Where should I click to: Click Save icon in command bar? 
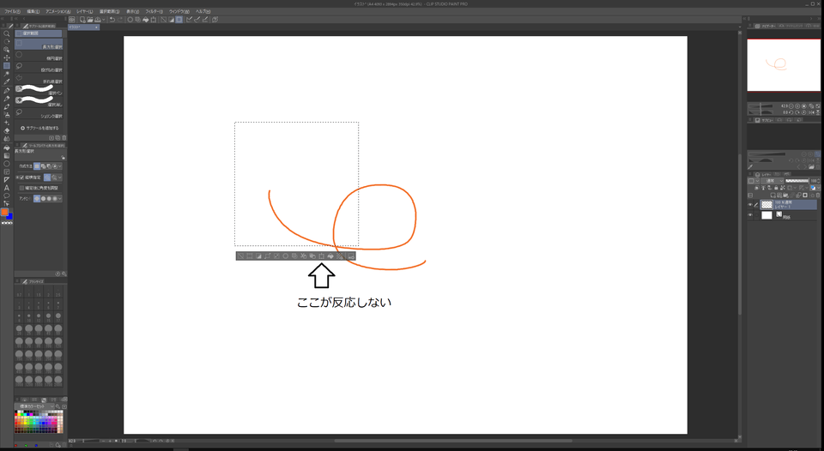pyautogui.click(x=97, y=20)
